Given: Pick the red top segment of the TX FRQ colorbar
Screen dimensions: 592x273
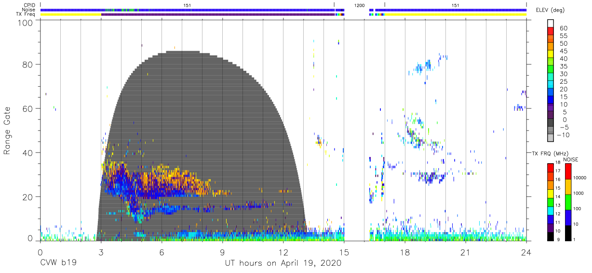Looking at the screenshot, I should (550, 168).
